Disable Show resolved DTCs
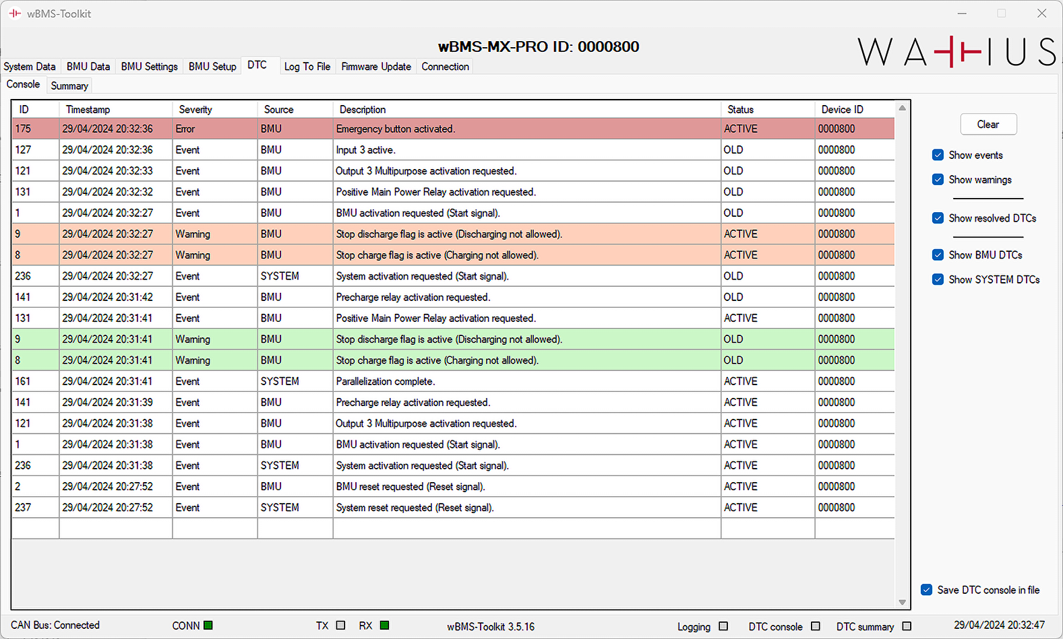The width and height of the screenshot is (1063, 639). [938, 218]
